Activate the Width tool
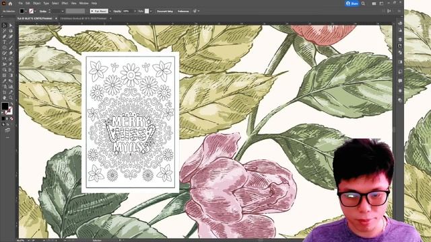The width and height of the screenshot is (431, 242). pos(5,64)
